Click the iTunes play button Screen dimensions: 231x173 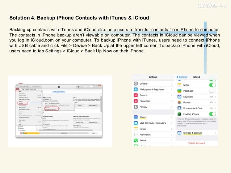(24, 87)
